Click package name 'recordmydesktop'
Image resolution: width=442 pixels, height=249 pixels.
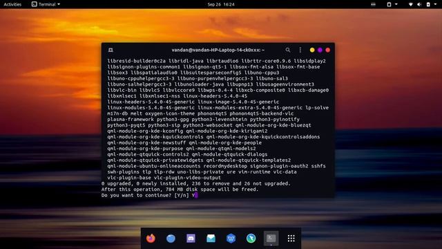(225, 166)
